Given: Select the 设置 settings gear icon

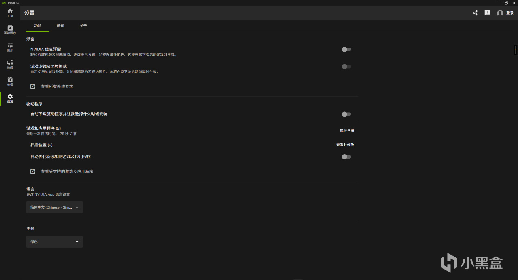Looking at the screenshot, I should (x=10, y=98).
